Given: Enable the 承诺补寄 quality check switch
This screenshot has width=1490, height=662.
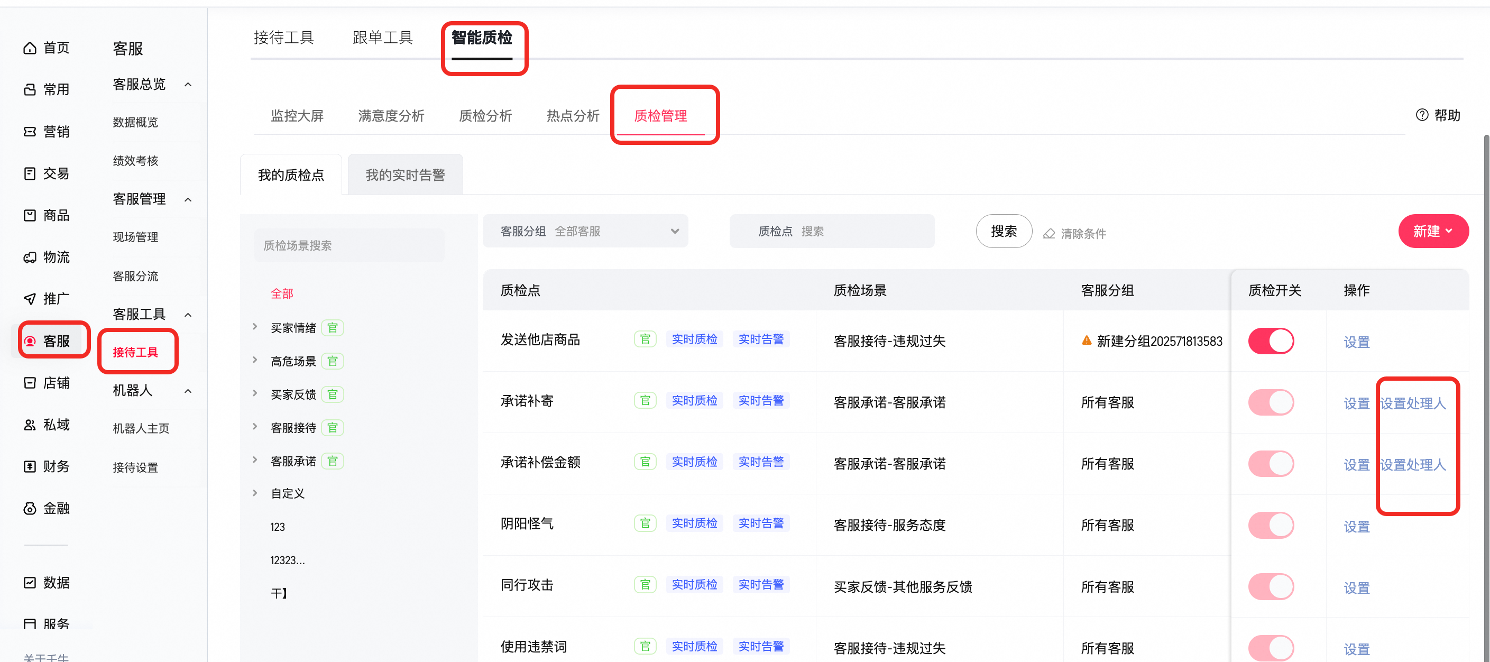Looking at the screenshot, I should tap(1271, 402).
